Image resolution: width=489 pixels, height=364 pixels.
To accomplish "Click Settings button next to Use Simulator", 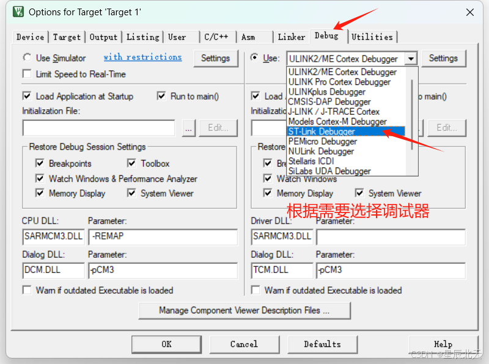I will point(216,58).
